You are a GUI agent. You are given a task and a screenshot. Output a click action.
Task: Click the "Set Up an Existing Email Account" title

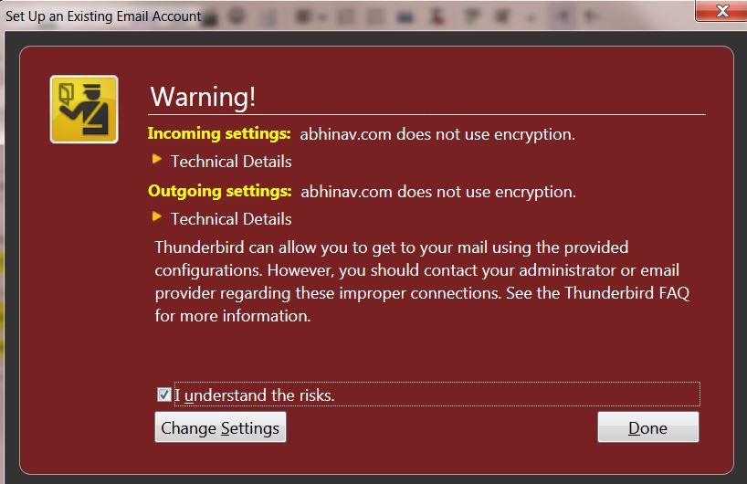103,16
